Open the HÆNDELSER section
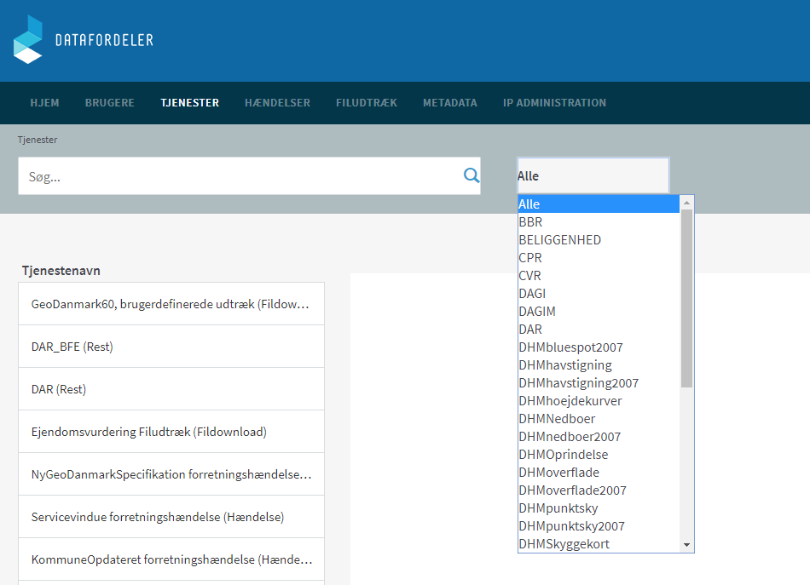This screenshot has width=810, height=585. 277,103
